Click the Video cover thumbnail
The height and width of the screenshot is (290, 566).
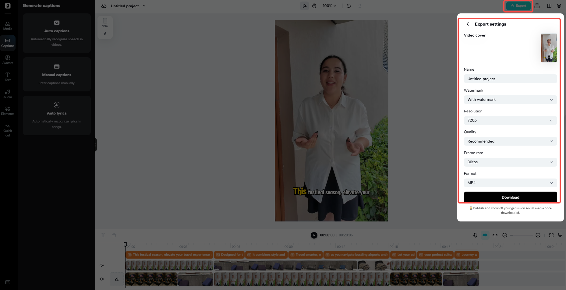[x=549, y=48]
